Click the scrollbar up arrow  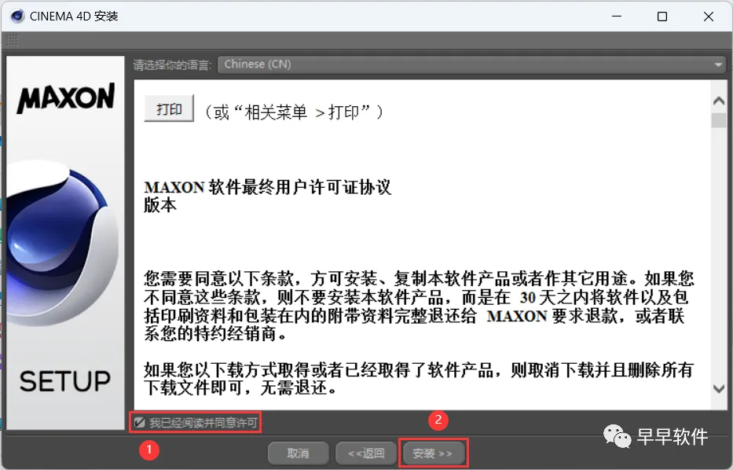pos(719,101)
